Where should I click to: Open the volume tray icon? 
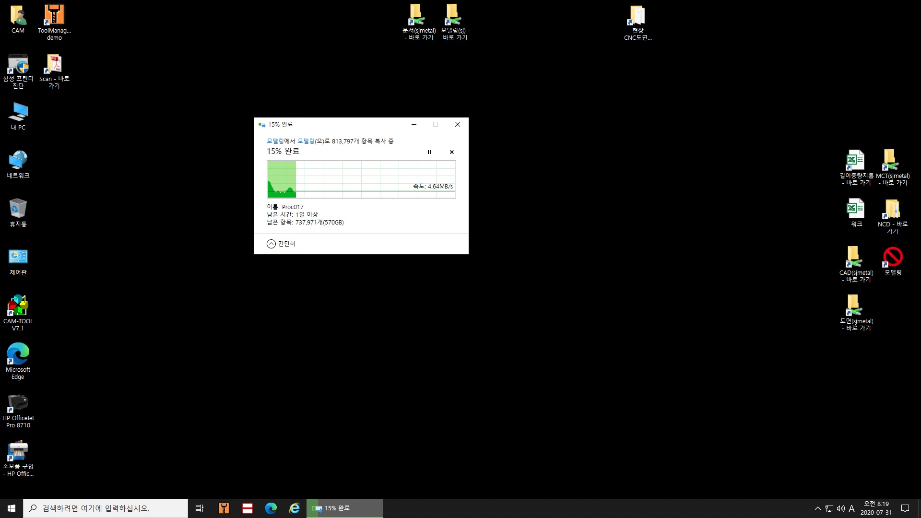tap(841, 508)
